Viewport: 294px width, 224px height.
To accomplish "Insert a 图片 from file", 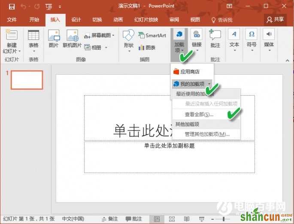I will [x=54, y=39].
